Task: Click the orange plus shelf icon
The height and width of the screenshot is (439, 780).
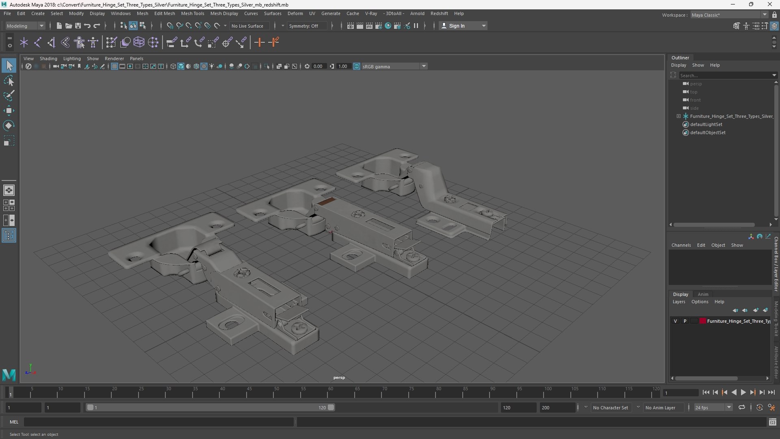Action: point(259,42)
